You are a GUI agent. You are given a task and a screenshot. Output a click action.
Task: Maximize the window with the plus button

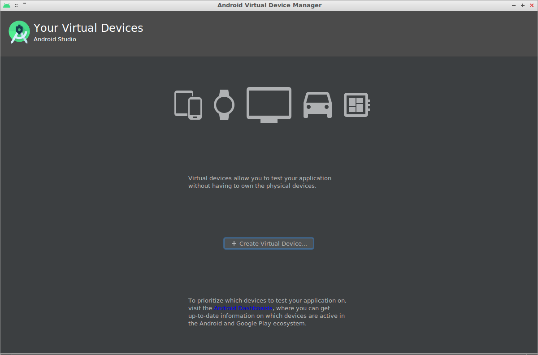[523, 5]
